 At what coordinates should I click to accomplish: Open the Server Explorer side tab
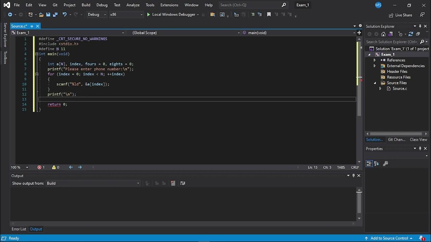click(x=5, y=35)
